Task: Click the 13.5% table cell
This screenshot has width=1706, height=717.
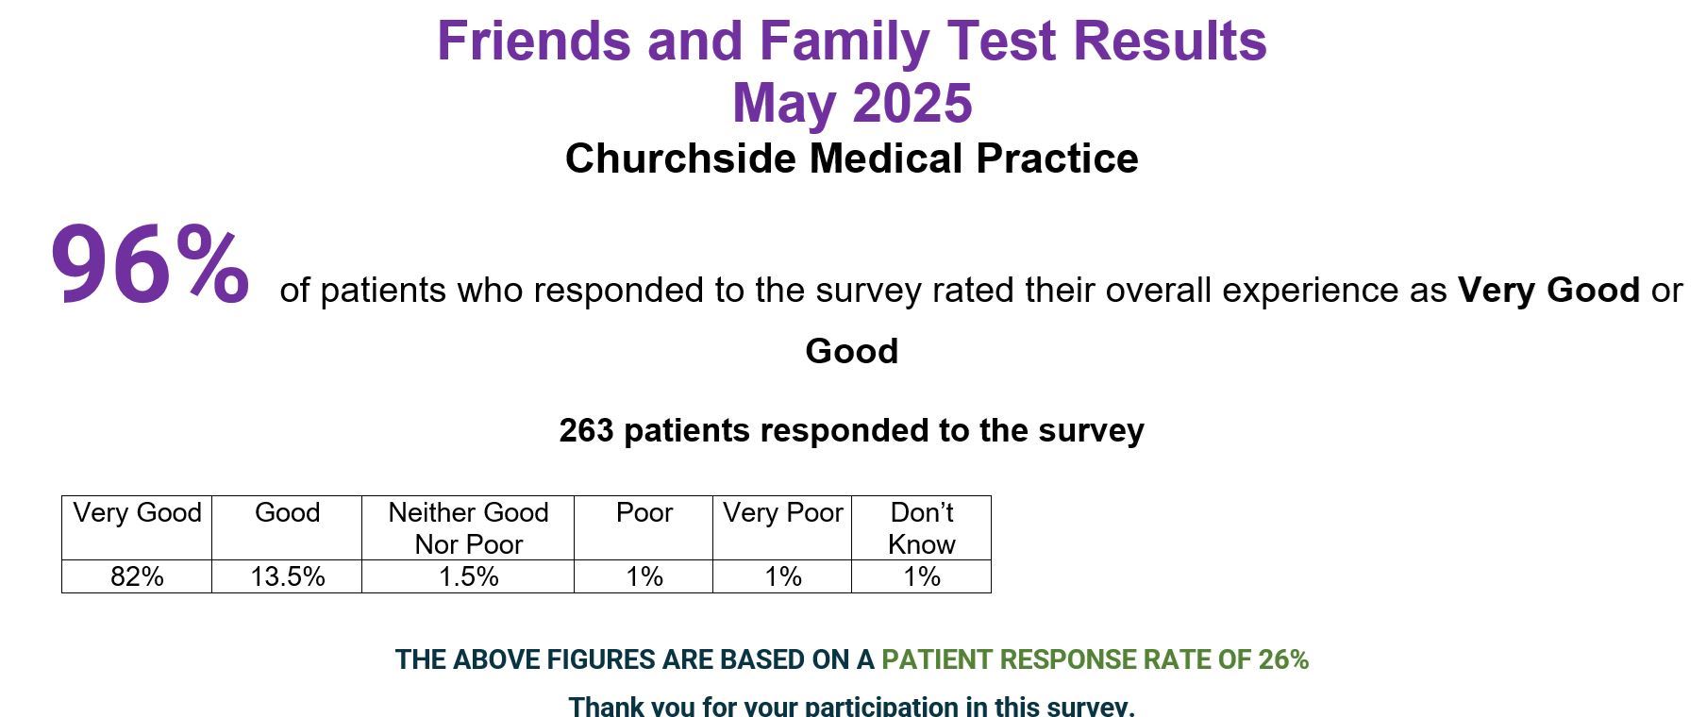Action: (x=287, y=576)
